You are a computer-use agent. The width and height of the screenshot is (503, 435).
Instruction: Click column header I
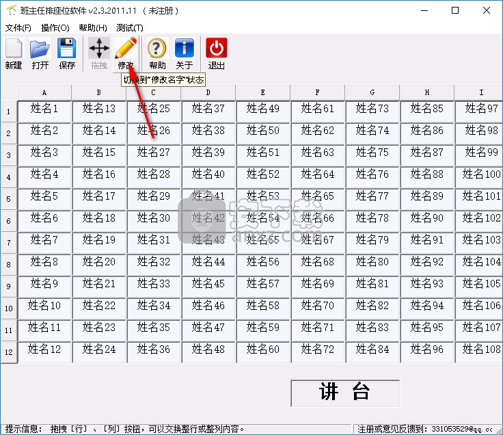(479, 93)
